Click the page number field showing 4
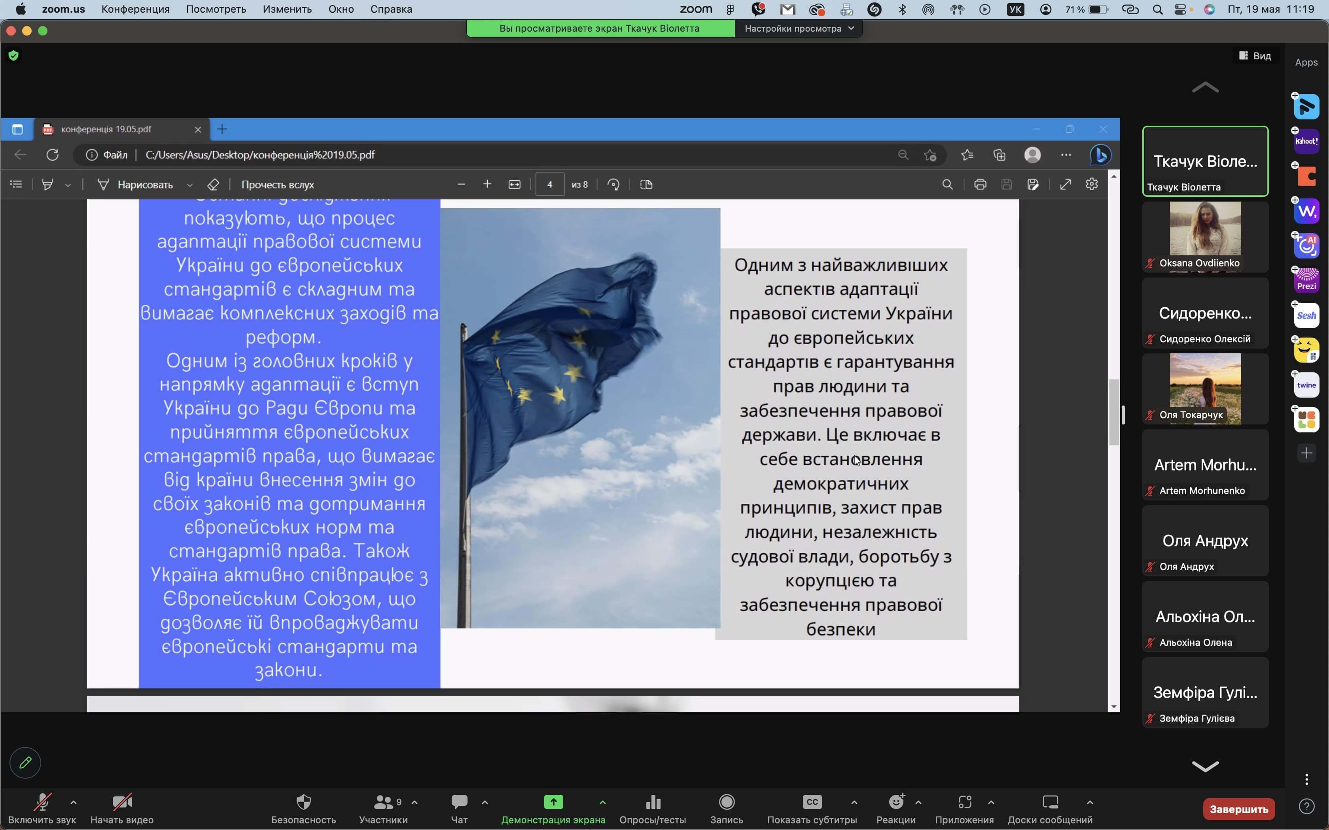The width and height of the screenshot is (1329, 830). point(550,185)
